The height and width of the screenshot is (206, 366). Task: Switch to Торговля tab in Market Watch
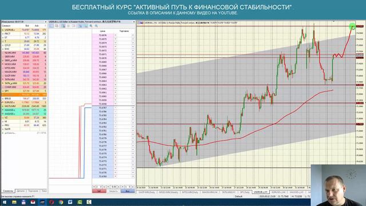pos(33,191)
